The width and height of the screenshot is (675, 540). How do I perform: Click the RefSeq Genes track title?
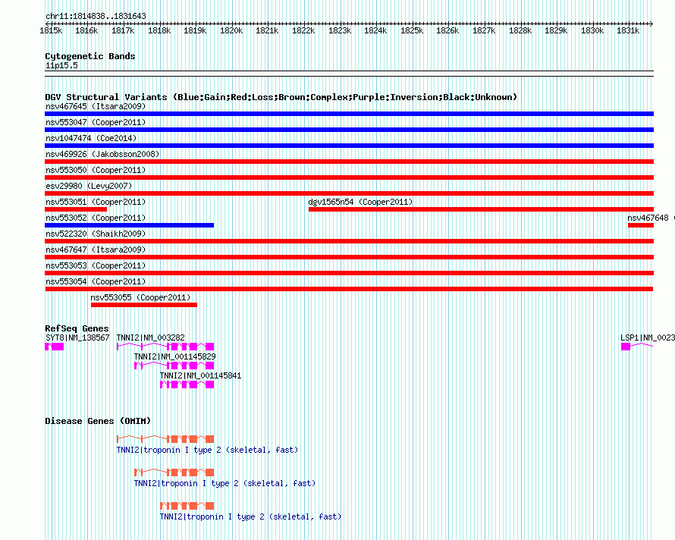click(x=77, y=328)
